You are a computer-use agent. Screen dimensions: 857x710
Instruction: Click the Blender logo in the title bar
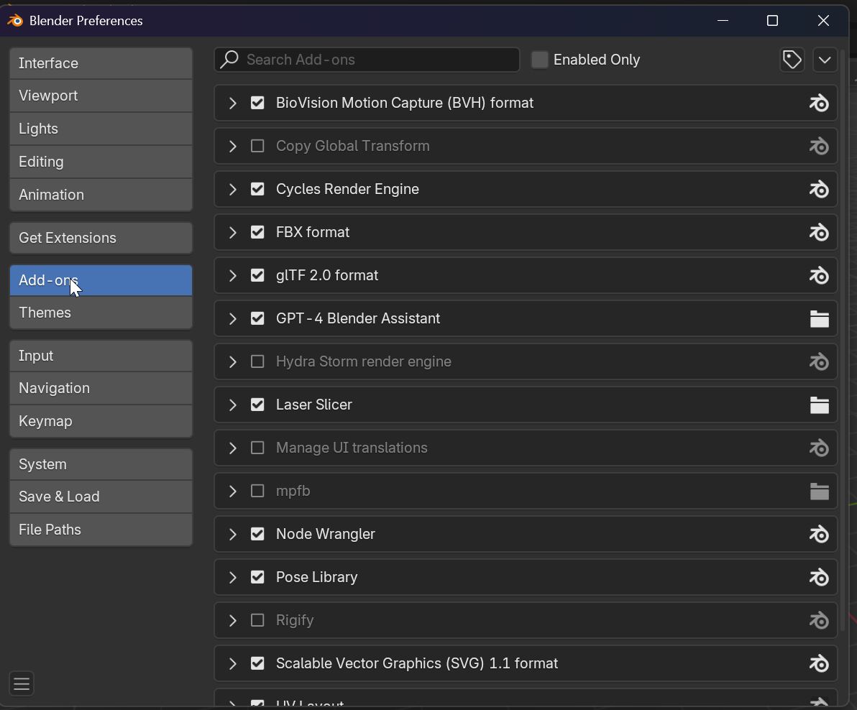click(x=14, y=21)
